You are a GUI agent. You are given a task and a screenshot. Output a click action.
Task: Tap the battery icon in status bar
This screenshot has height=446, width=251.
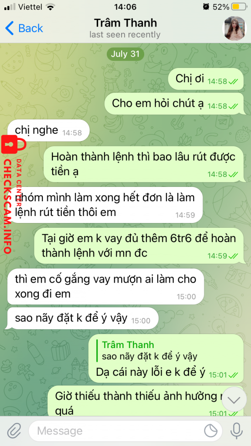pos(239,7)
